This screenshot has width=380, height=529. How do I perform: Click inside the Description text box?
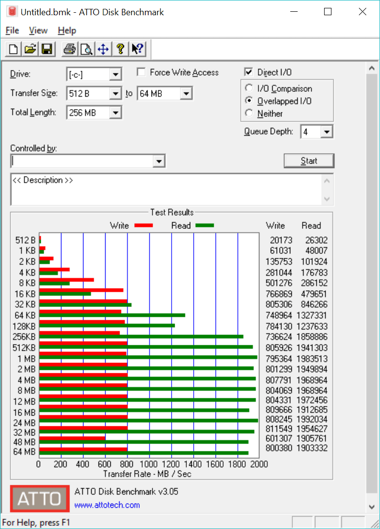point(166,189)
